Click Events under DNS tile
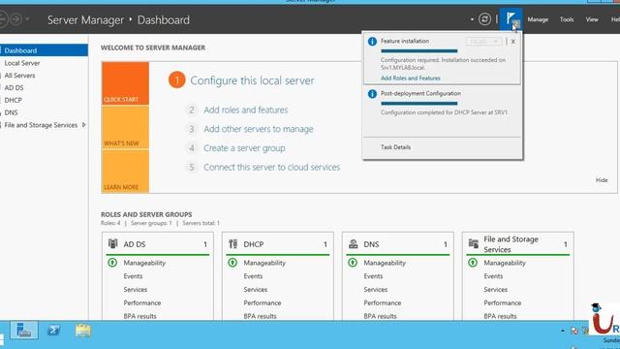Screen dimensions: 620x349 [373, 276]
